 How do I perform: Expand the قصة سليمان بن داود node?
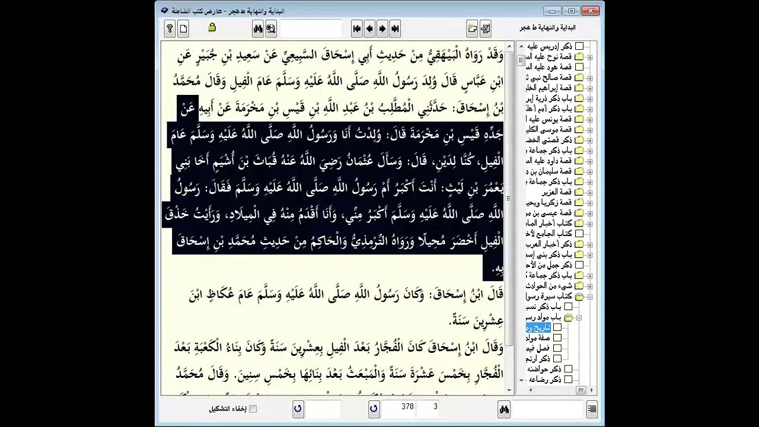pyautogui.click(x=590, y=171)
